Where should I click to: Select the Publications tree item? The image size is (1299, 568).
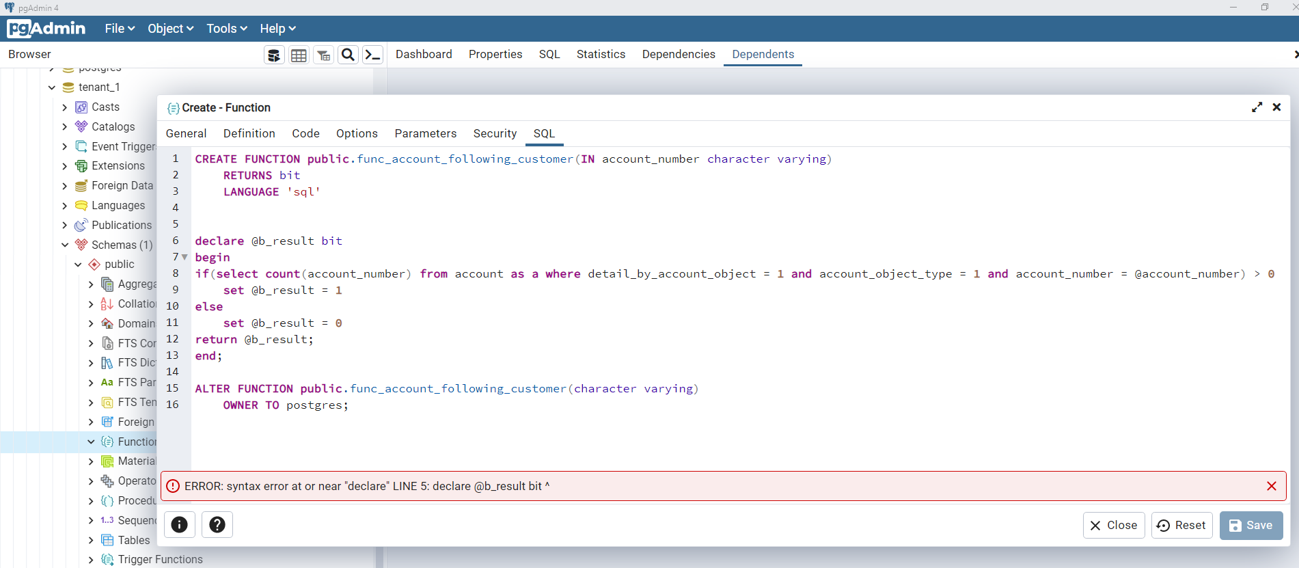coord(122,225)
